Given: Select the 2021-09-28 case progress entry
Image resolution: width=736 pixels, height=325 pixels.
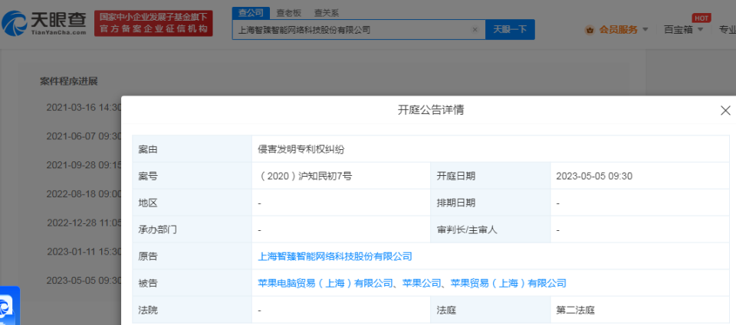Looking at the screenshot, I should coord(84,165).
